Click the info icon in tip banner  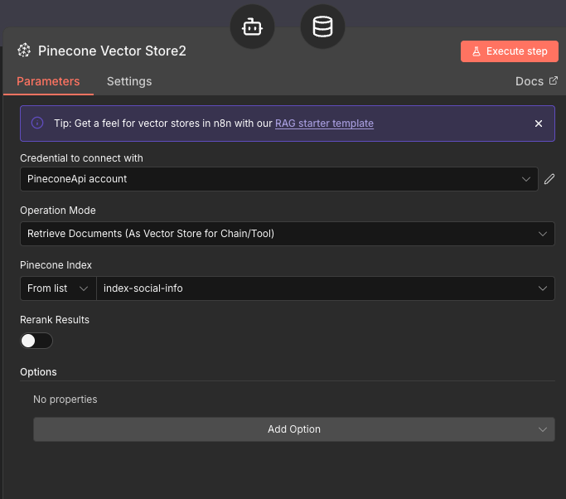(x=37, y=124)
